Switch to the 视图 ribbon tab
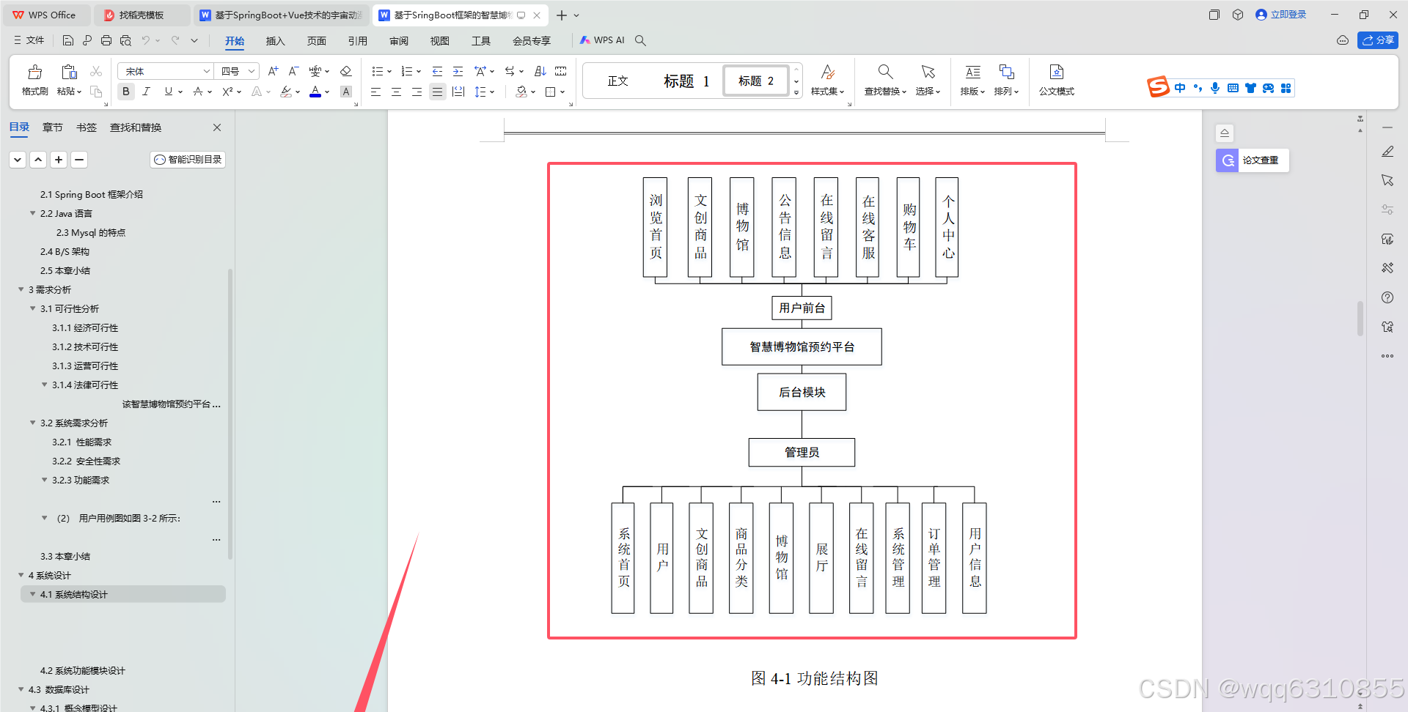This screenshot has width=1408, height=712. (439, 41)
